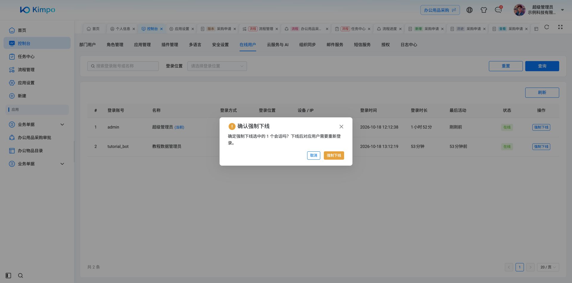Click the fullscreen icon at top right
This screenshot has width=572, height=283.
click(560, 27)
